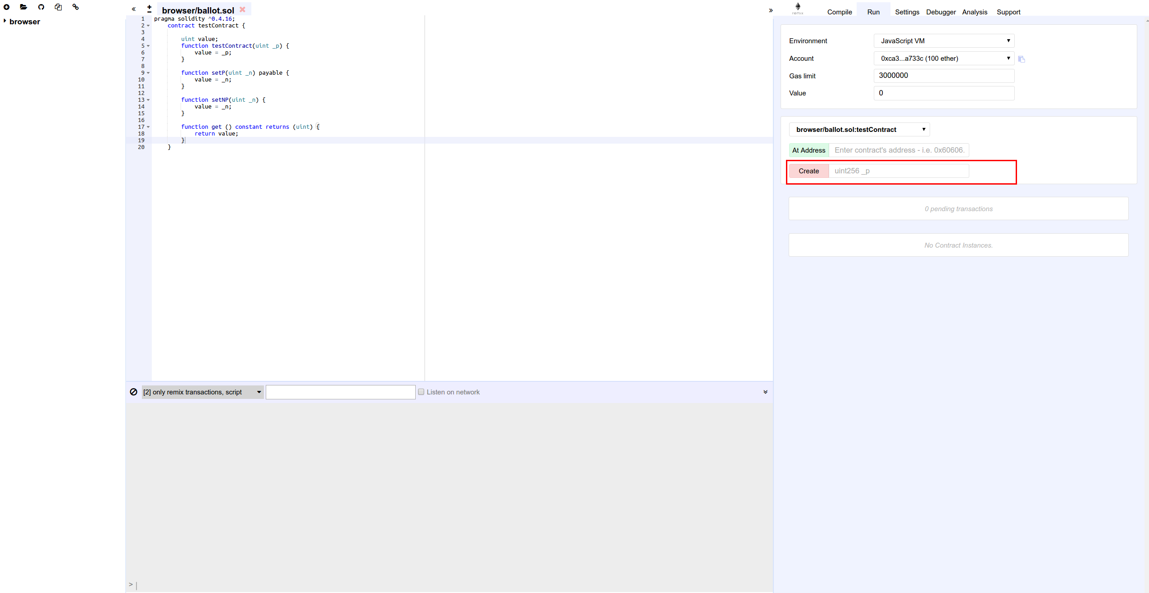Image resolution: width=1149 pixels, height=593 pixels.
Task: Click the copy files icon
Action: click(x=58, y=7)
